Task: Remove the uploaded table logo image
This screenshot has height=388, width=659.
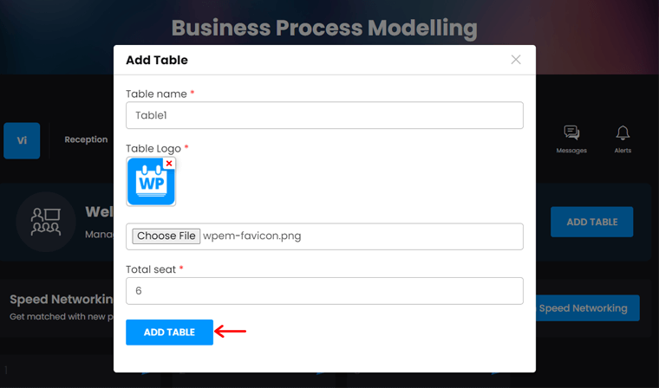Action: tap(169, 164)
